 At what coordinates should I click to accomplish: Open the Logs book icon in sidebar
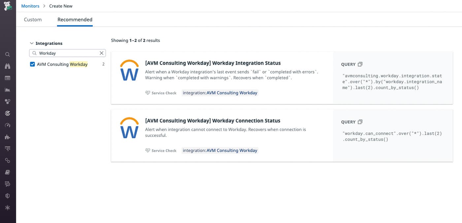[x=8, y=172]
